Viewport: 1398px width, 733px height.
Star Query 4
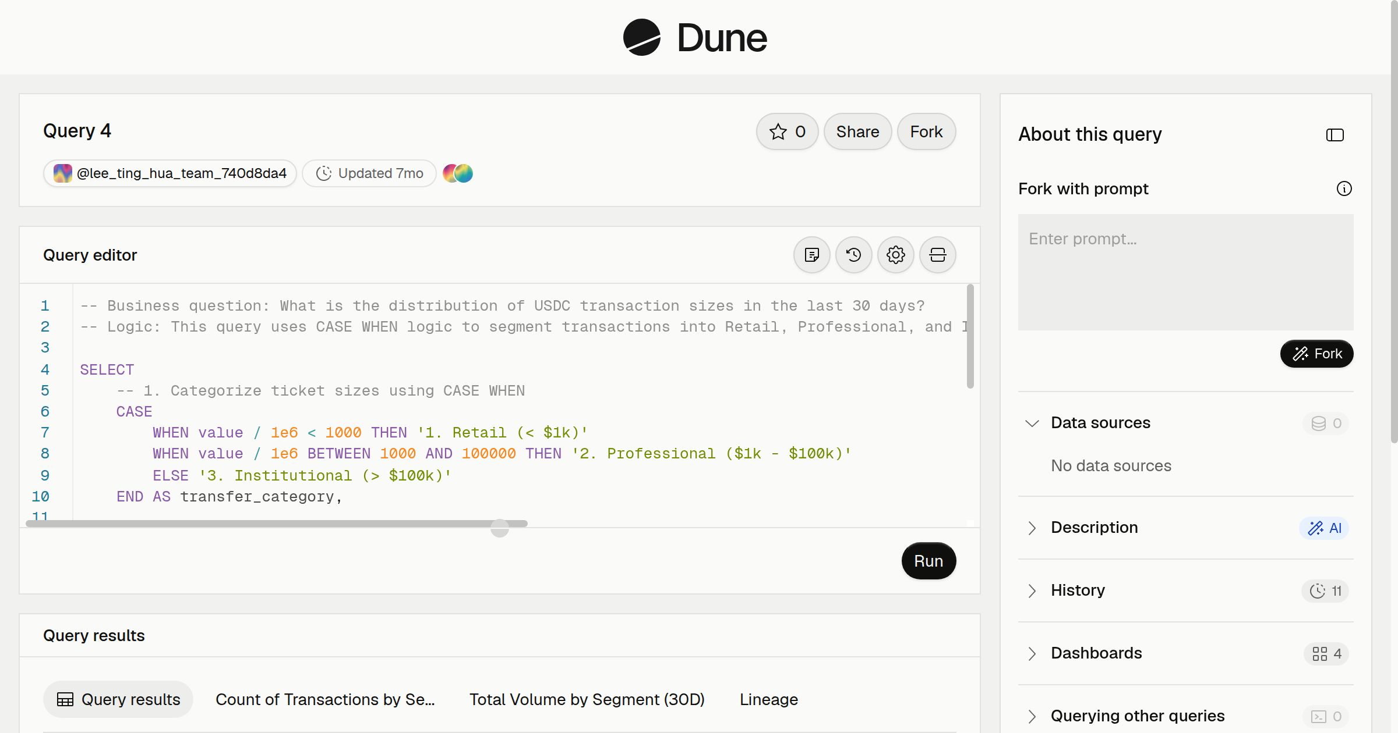click(x=787, y=131)
